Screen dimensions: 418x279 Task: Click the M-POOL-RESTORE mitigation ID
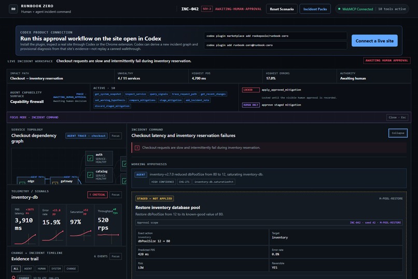pos(391,198)
